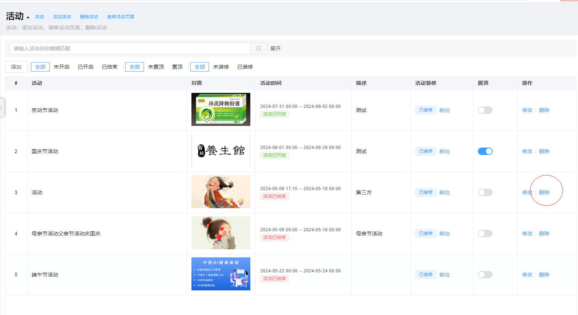Select the 全部 pin filter before 未置顶

(135, 67)
